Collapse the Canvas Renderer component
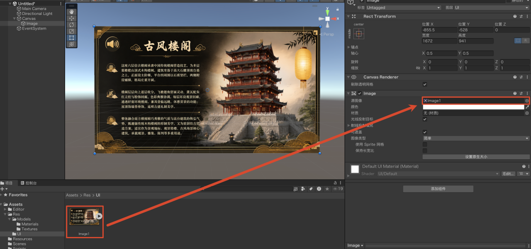 (348, 77)
